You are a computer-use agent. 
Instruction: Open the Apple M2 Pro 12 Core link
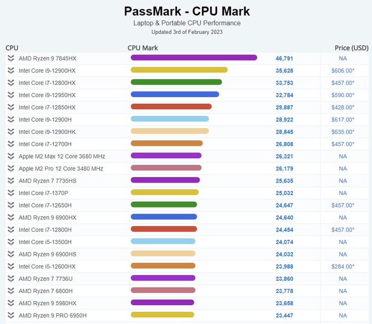(x=61, y=169)
